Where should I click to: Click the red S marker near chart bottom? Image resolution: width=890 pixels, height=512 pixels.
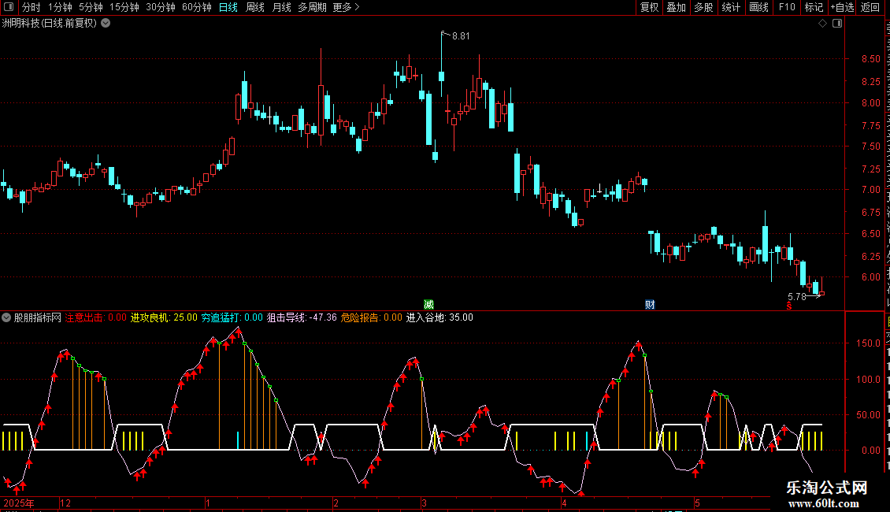tap(789, 306)
